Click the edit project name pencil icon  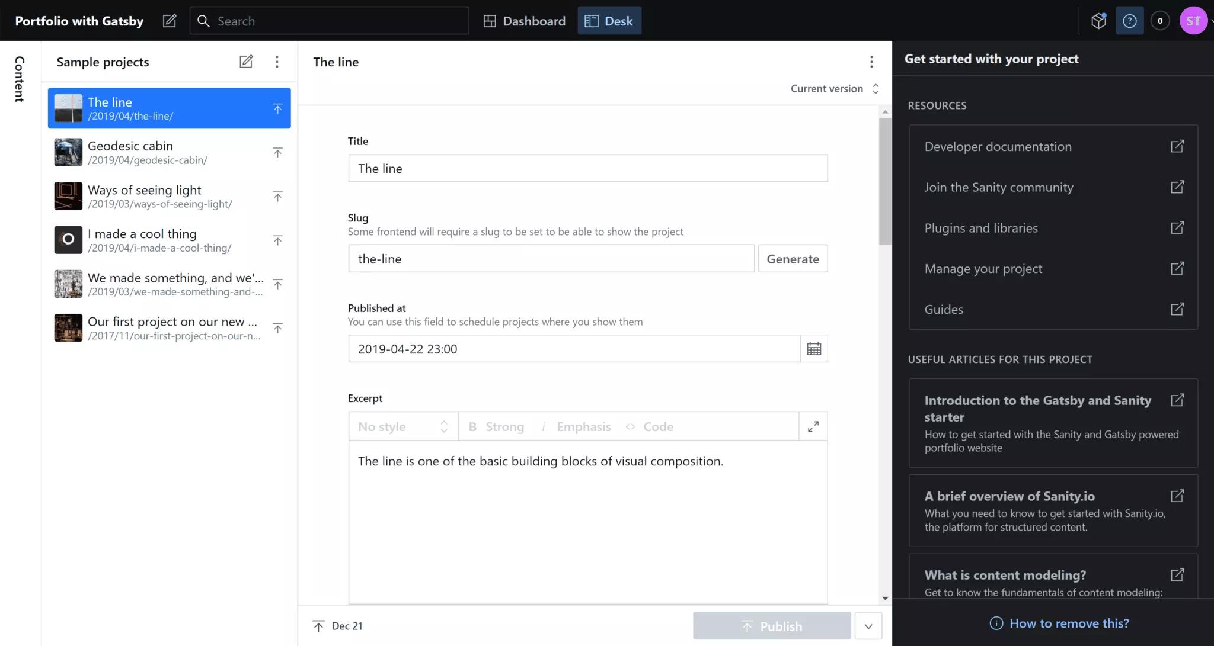[x=170, y=21]
